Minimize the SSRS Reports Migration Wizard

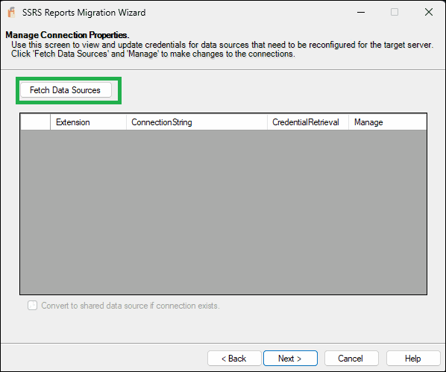click(x=361, y=12)
